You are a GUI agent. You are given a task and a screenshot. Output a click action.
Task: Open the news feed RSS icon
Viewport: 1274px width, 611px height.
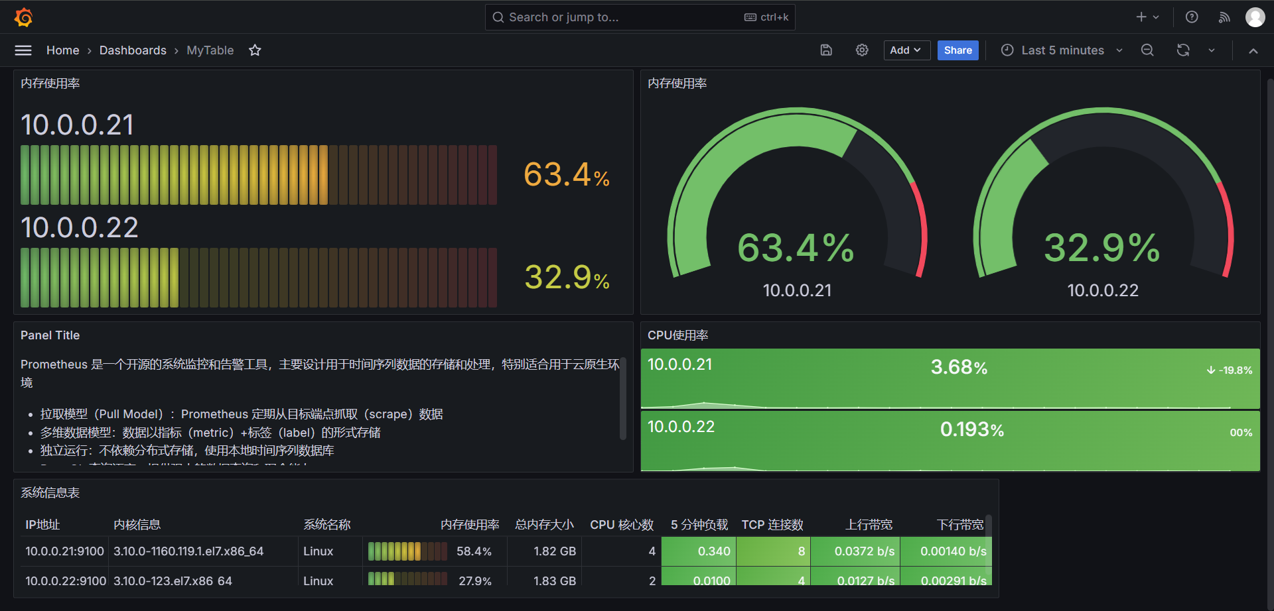coord(1224,17)
